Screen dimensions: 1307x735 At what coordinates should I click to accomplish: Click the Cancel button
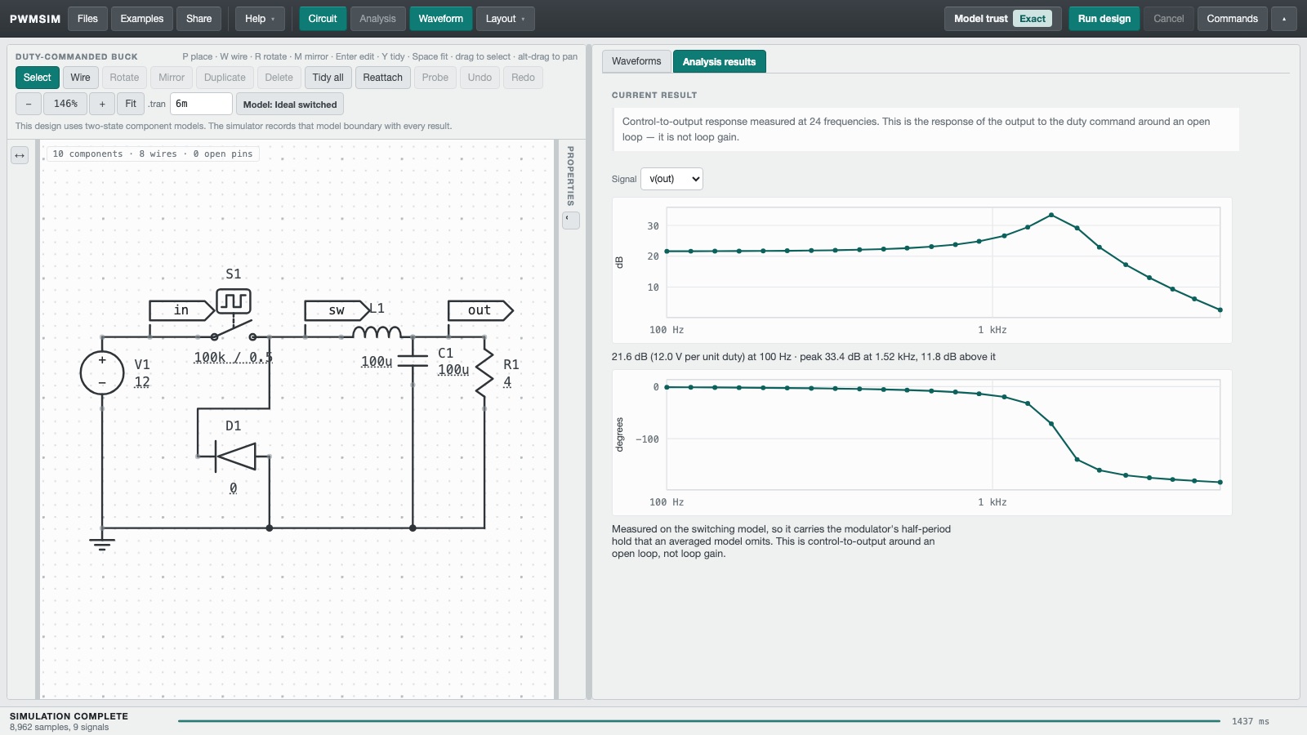pyautogui.click(x=1168, y=19)
